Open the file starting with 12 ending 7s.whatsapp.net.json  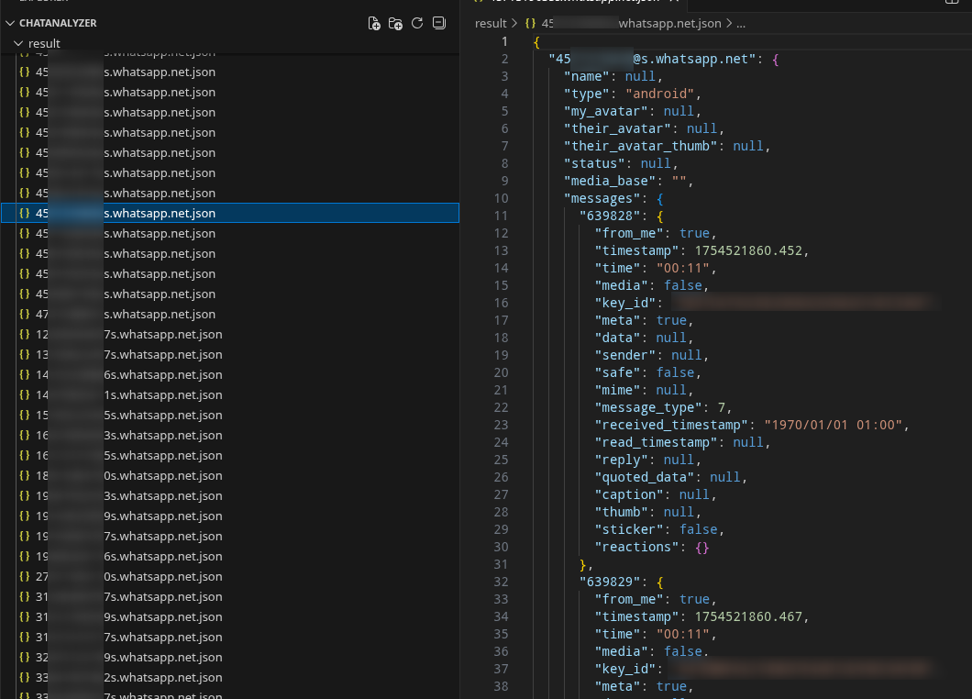point(128,335)
